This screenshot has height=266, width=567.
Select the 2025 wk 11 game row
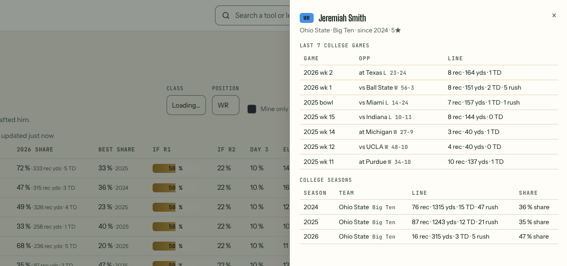point(429,162)
